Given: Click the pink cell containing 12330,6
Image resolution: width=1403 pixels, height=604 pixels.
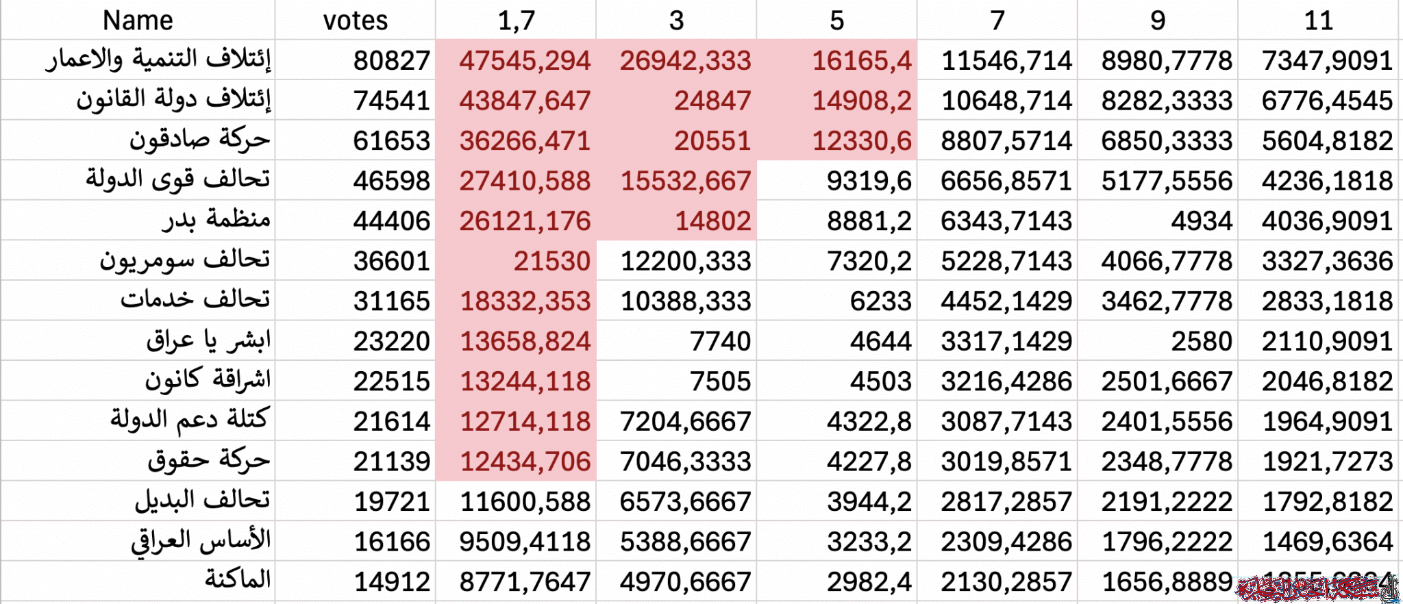Looking at the screenshot, I should tap(861, 141).
